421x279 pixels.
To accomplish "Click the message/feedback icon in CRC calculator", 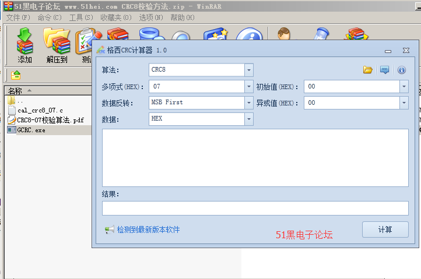I will pos(384,70).
